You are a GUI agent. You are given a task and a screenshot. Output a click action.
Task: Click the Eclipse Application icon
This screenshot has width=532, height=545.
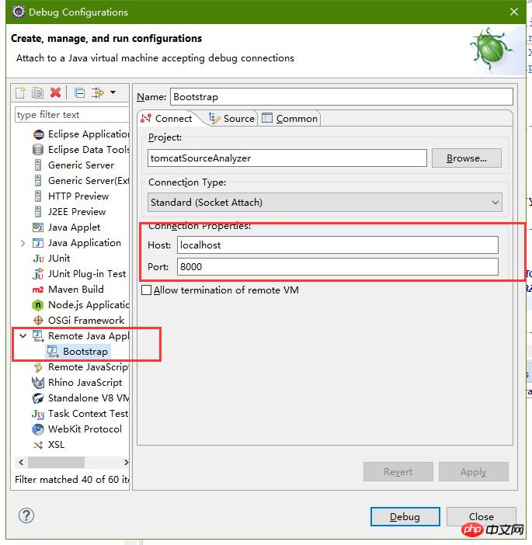tap(38, 134)
